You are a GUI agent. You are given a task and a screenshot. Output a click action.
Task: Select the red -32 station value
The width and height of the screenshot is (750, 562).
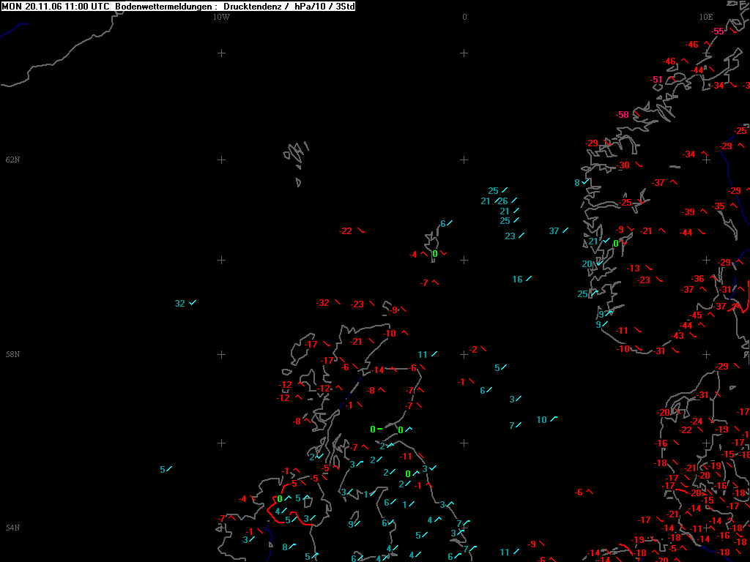[323, 303]
